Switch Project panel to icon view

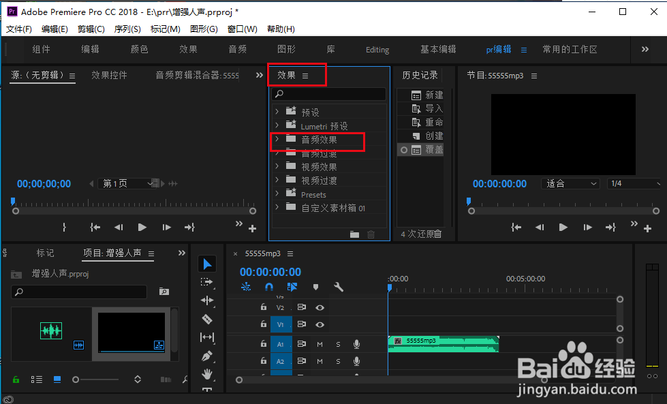click(57, 379)
